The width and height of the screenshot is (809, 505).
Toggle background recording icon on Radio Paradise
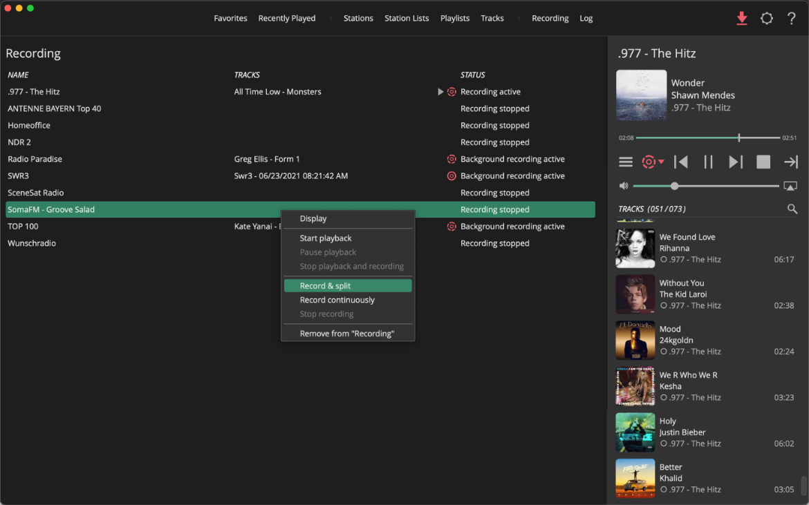(452, 159)
